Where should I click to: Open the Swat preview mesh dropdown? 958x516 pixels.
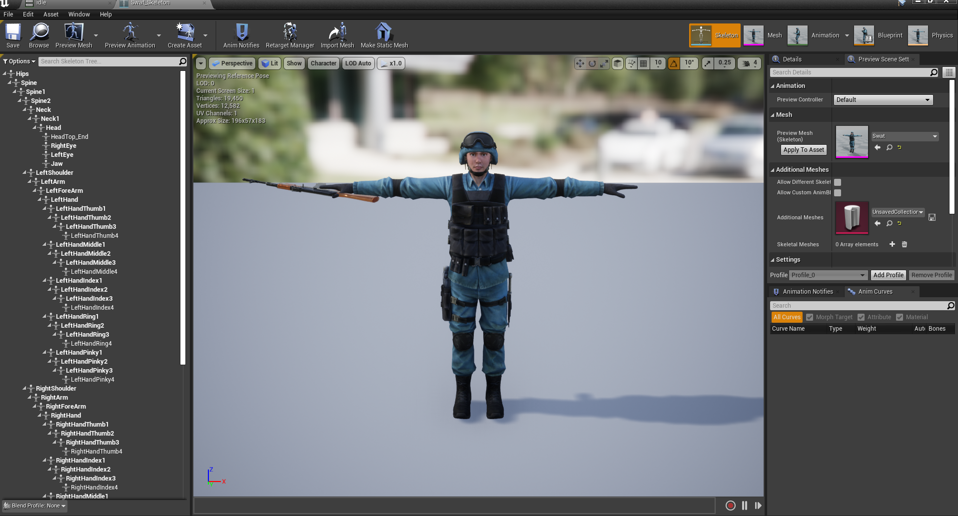coord(905,136)
